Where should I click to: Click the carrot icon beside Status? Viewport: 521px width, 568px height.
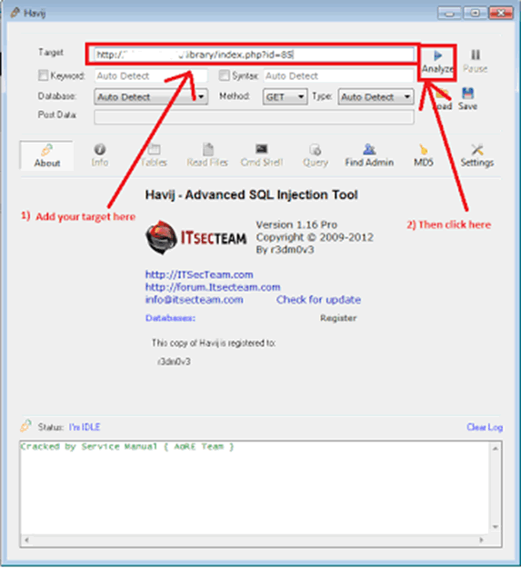tap(25, 426)
